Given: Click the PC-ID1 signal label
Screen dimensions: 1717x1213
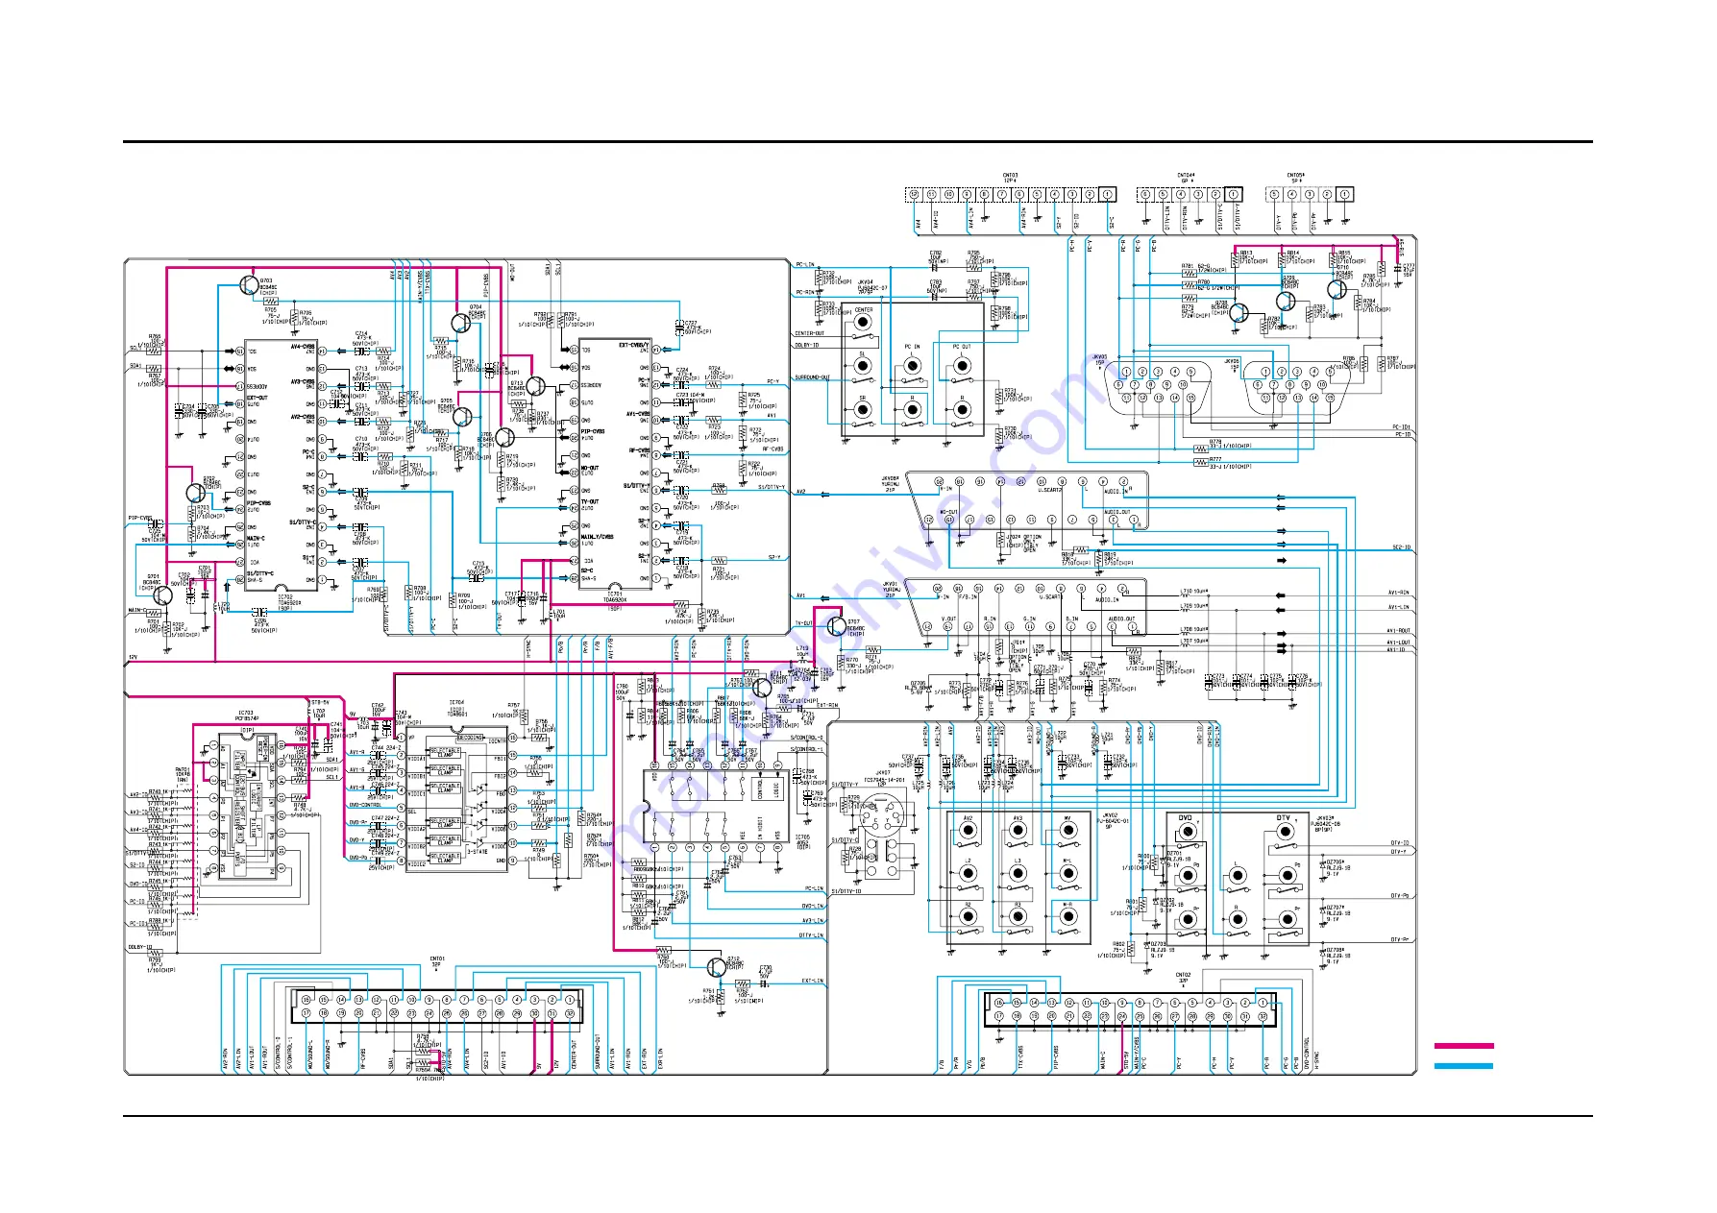Looking at the screenshot, I should point(1402,427).
